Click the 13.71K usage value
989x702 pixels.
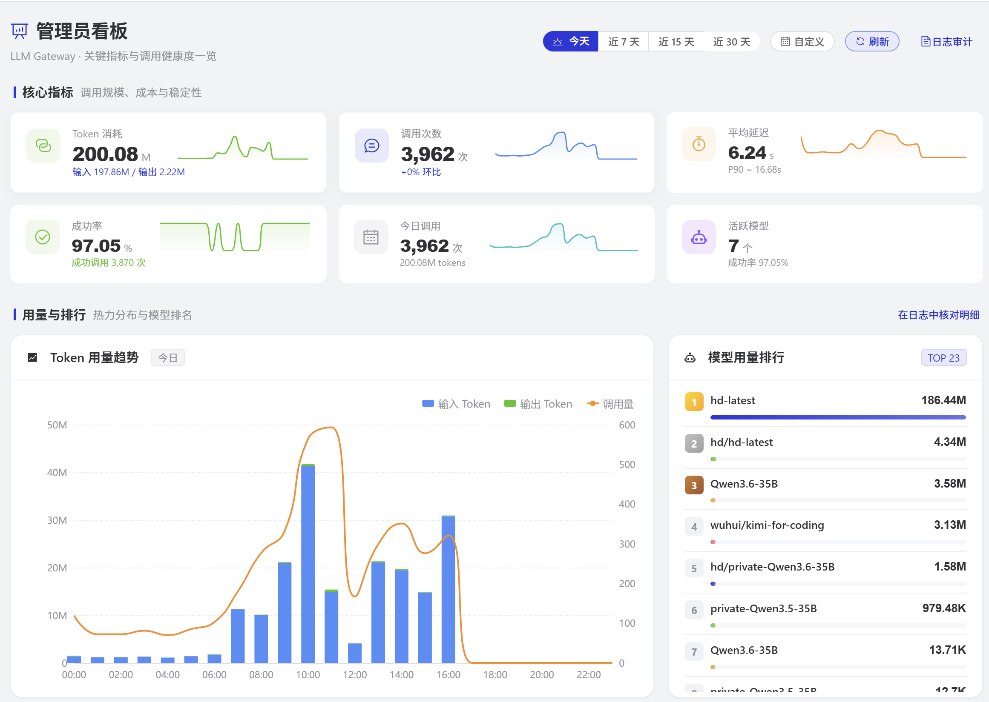(x=947, y=650)
